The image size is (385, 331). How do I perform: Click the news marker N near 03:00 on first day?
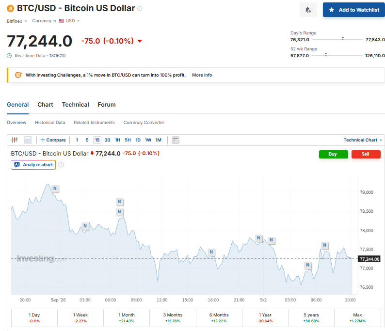pyautogui.click(x=85, y=225)
